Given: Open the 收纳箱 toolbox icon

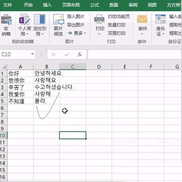Looking at the screenshot, I should pos(6,20).
